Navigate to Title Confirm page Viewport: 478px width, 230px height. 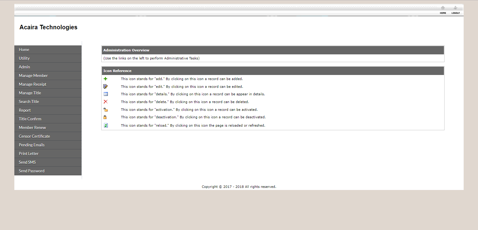[30, 119]
